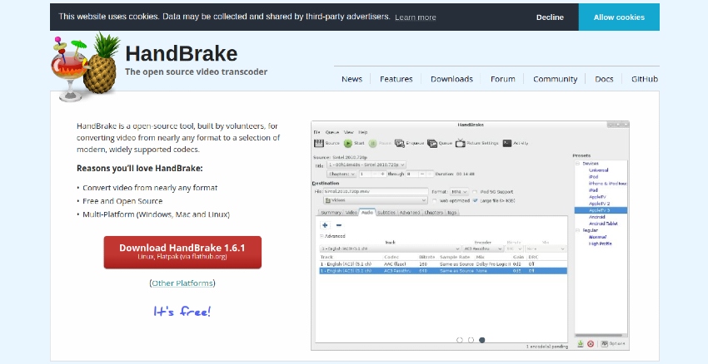
Task: Collapse the Devices preset group
Action: pyautogui.click(x=577, y=164)
